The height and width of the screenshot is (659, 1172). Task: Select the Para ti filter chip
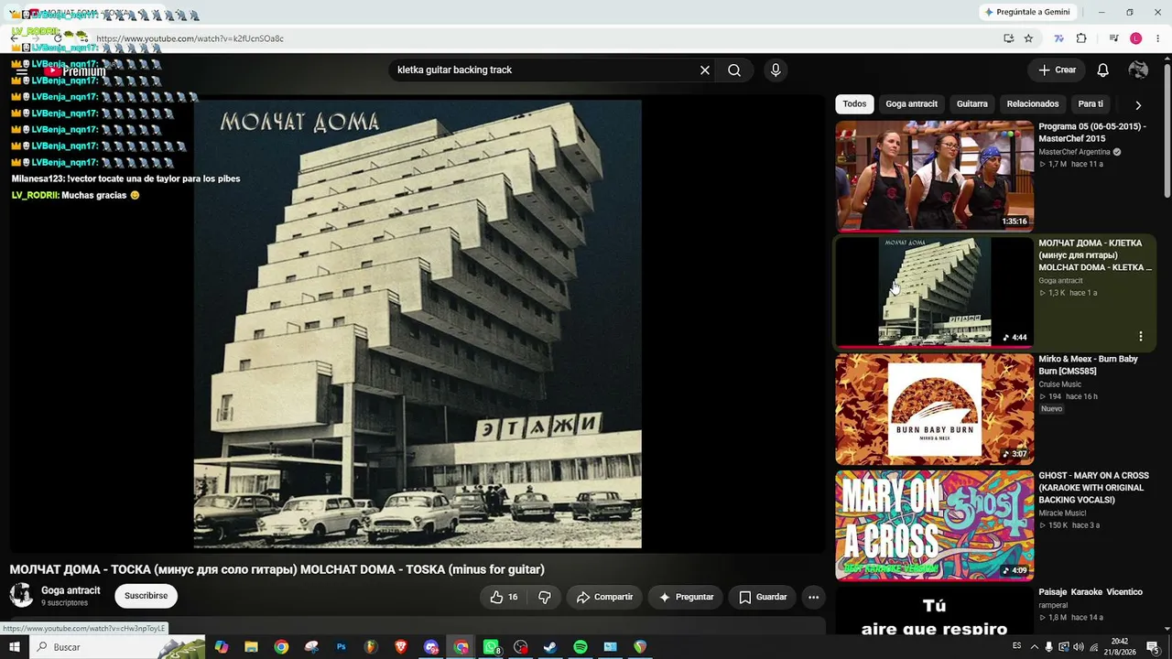(x=1091, y=104)
